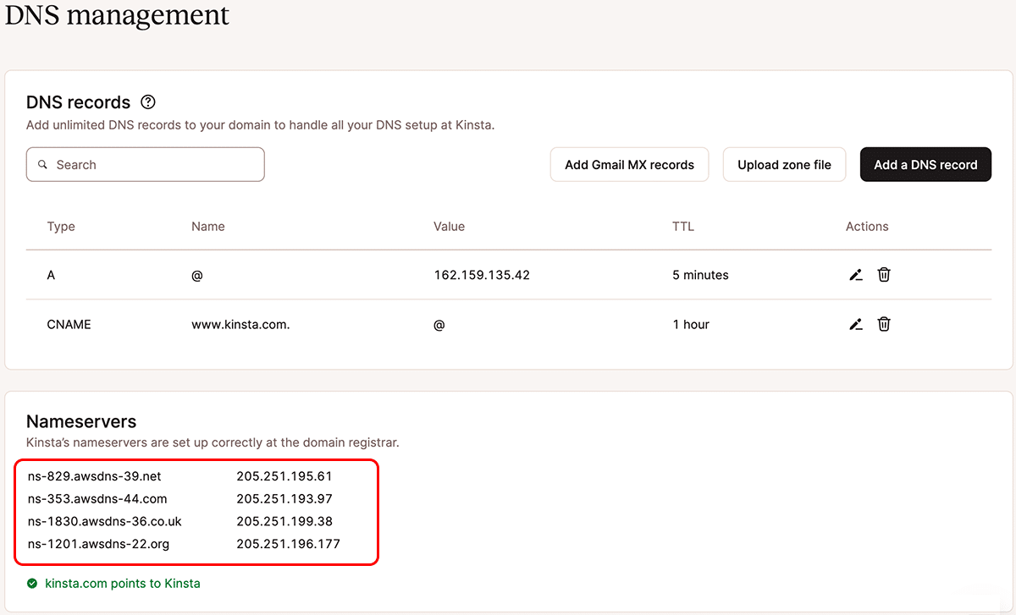This screenshot has height=615, width=1016.
Task: Click nameserver IP 205.251.195.61
Action: [x=284, y=476]
